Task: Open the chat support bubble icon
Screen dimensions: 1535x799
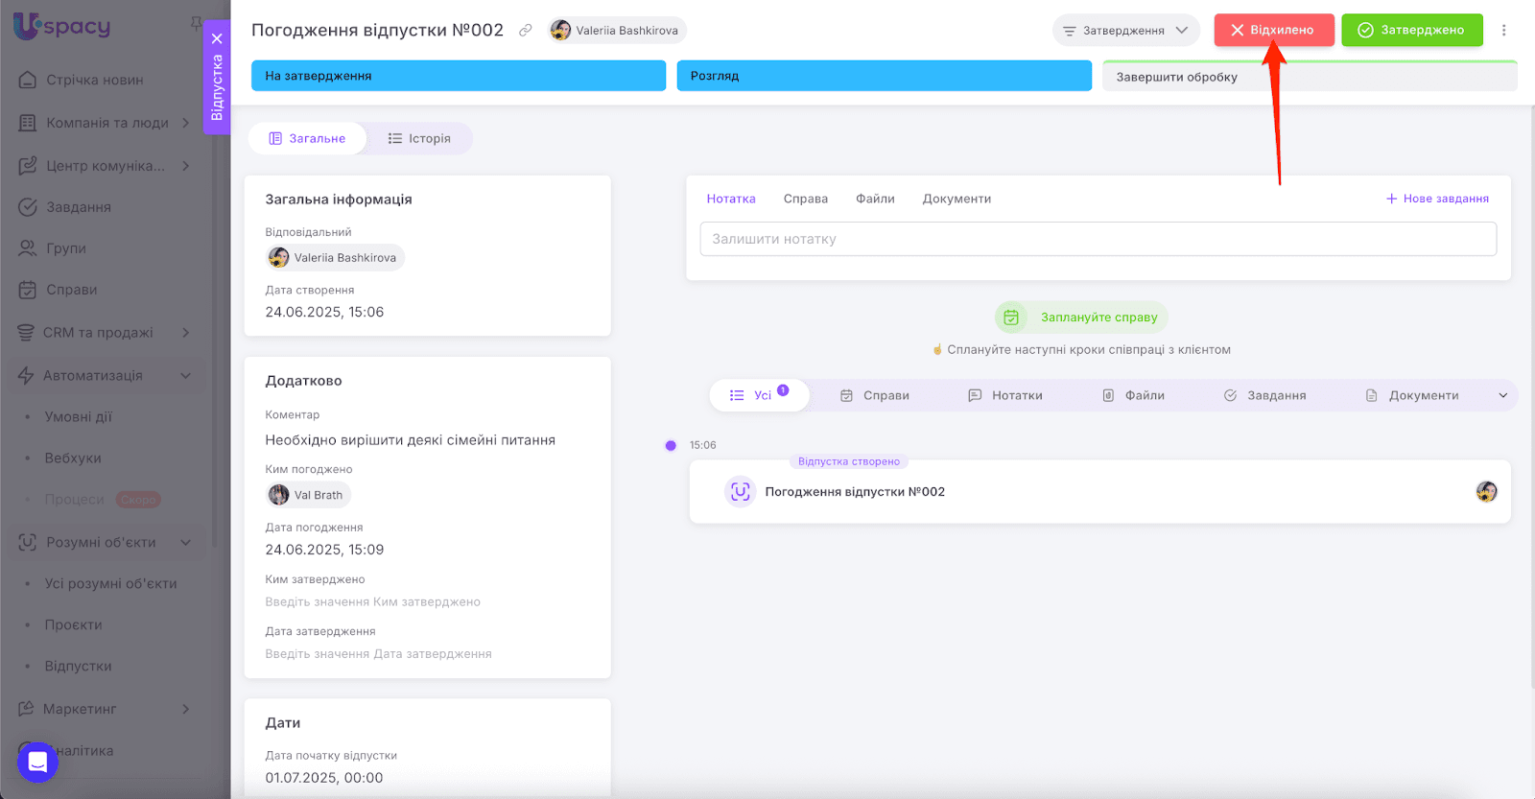Action: tap(37, 762)
